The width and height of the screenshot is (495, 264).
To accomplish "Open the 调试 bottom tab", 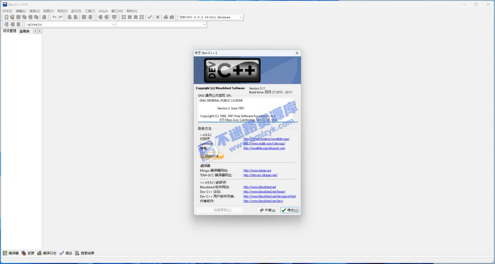I will (66, 253).
